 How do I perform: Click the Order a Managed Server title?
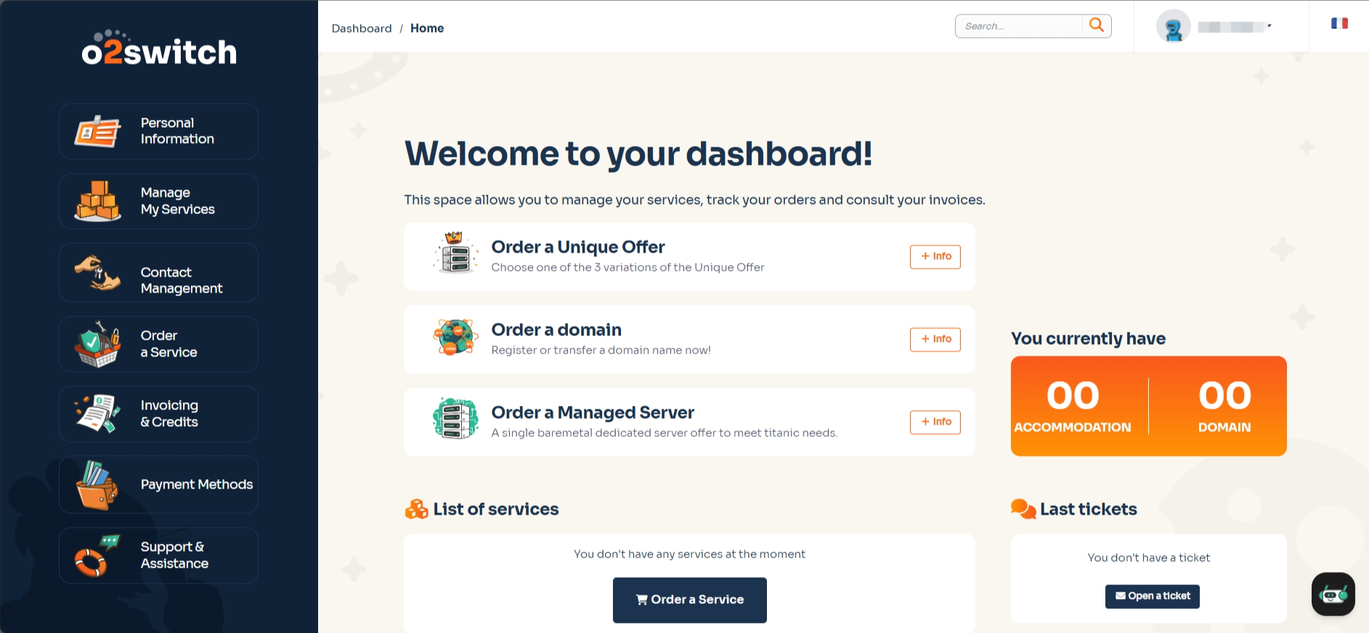[593, 412]
